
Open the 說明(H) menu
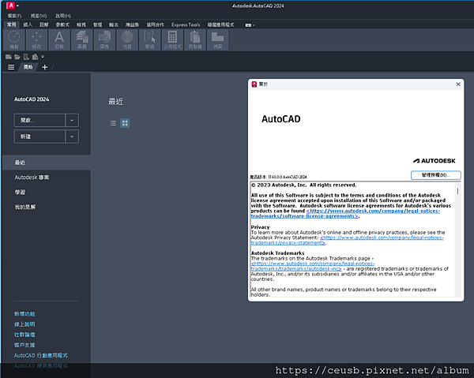pyautogui.click(x=63, y=16)
